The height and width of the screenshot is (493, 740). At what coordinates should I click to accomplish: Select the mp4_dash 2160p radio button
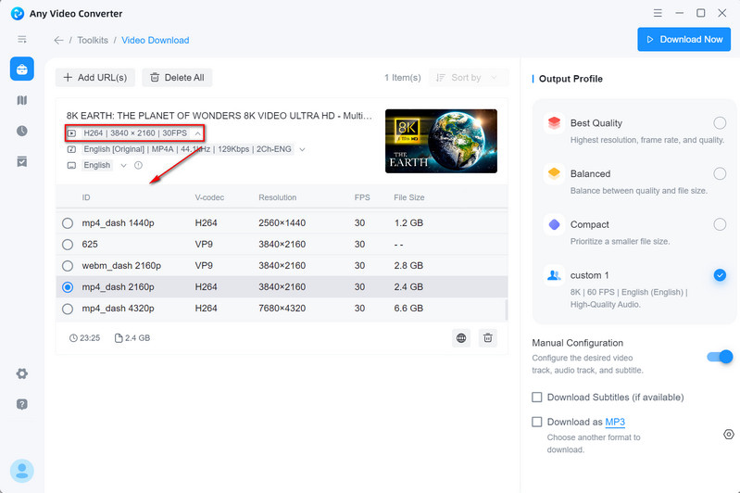tap(68, 287)
